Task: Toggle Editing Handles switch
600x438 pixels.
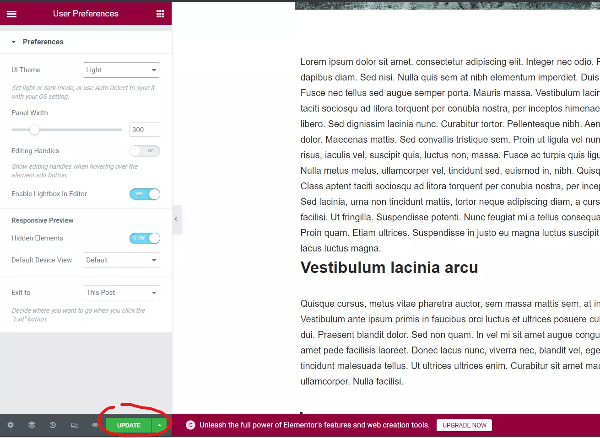Action: point(145,151)
